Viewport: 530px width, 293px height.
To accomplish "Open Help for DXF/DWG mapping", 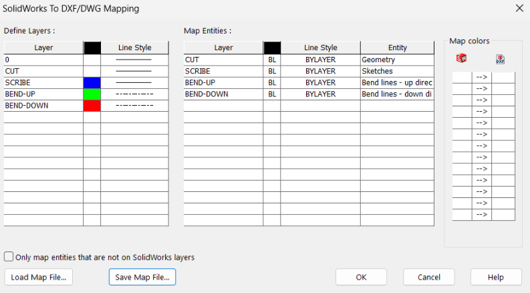I will 496,277.
